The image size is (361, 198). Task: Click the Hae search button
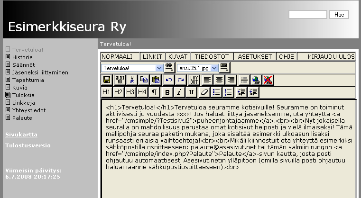pos(339,15)
